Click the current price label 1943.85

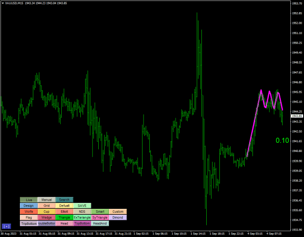point(297,116)
